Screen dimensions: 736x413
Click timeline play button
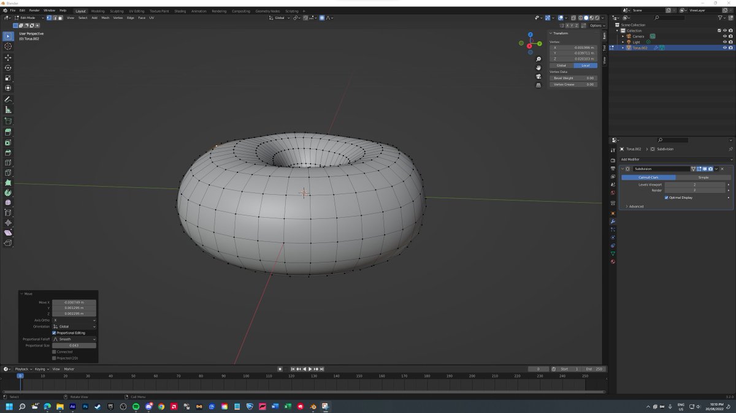pyautogui.click(x=310, y=369)
